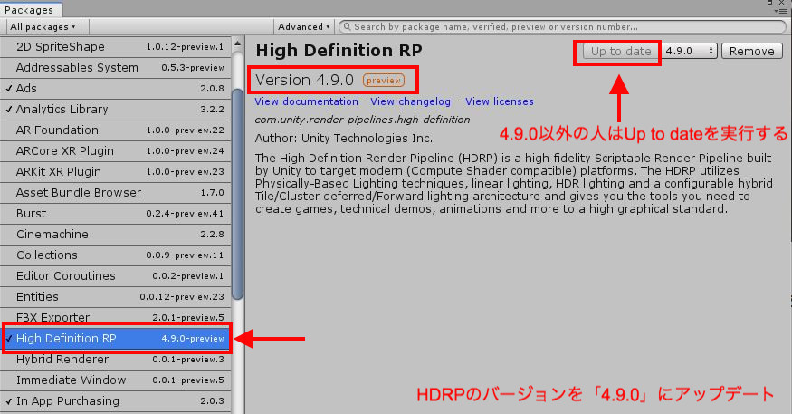Click the package list scroll-up arrow

[237, 43]
